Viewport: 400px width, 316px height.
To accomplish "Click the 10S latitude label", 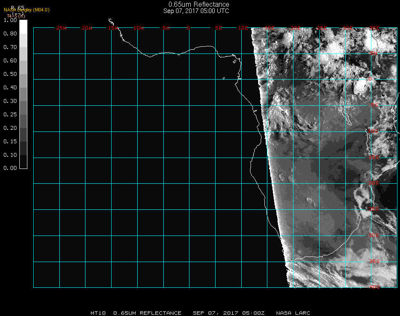I will 373,131.
